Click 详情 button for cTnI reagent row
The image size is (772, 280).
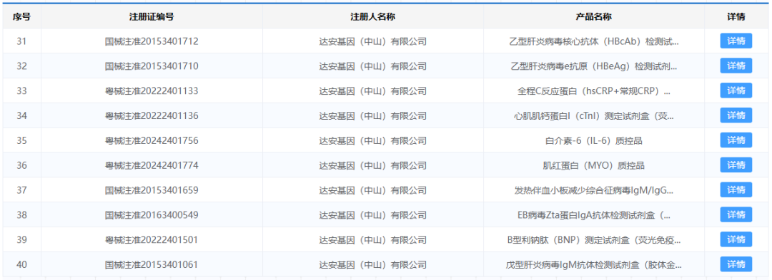click(x=736, y=115)
